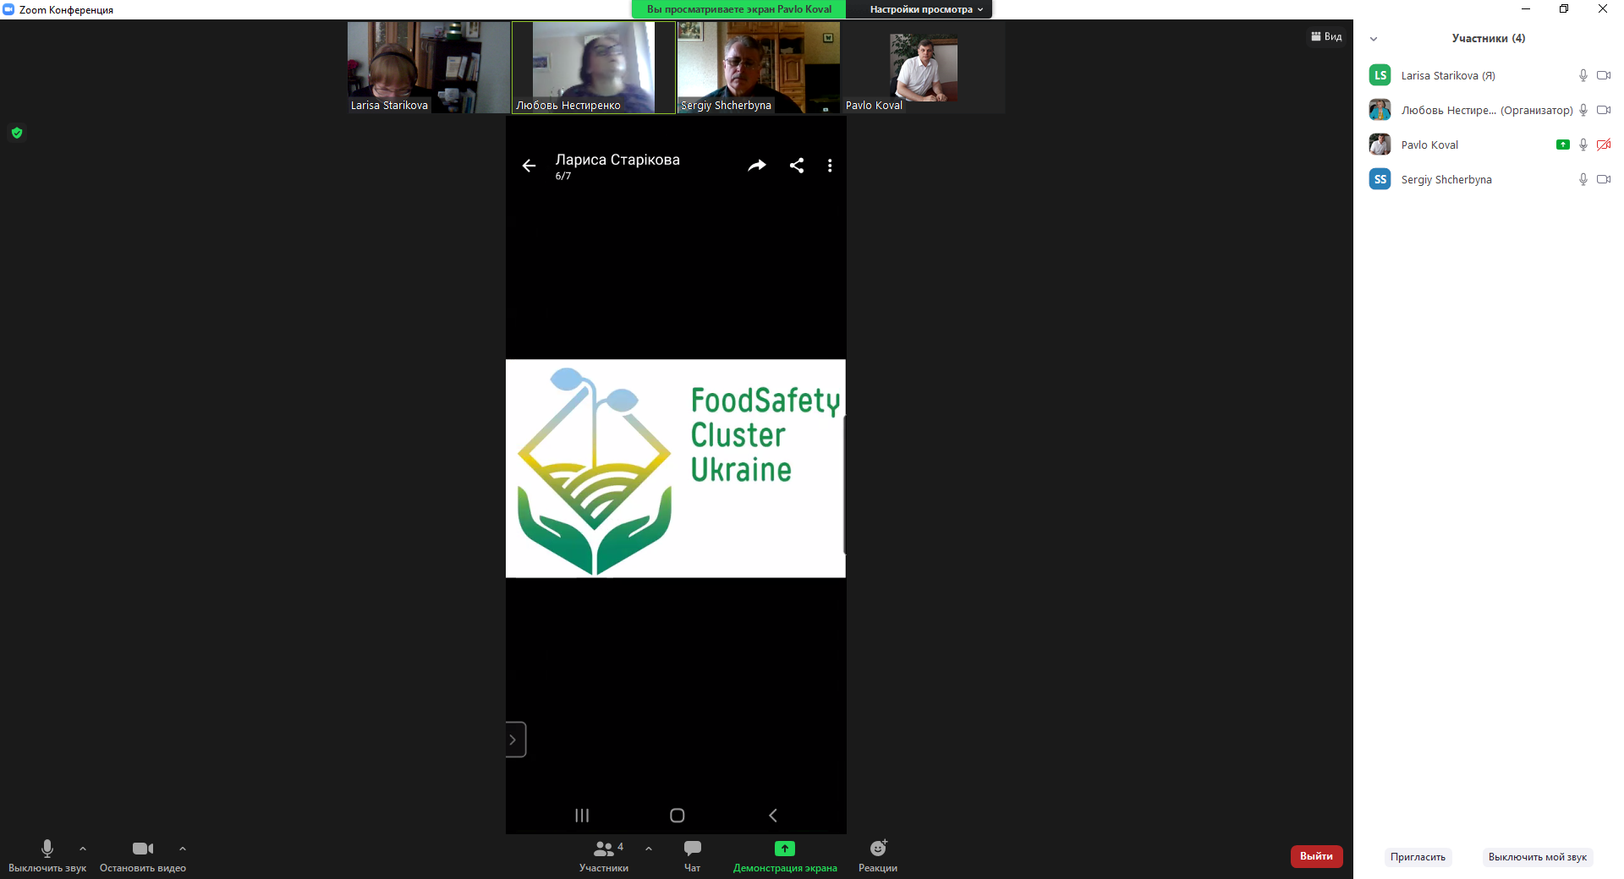Click Любовь Нестиренко camera icon in list
The width and height of the screenshot is (1624, 879).
coord(1603,110)
